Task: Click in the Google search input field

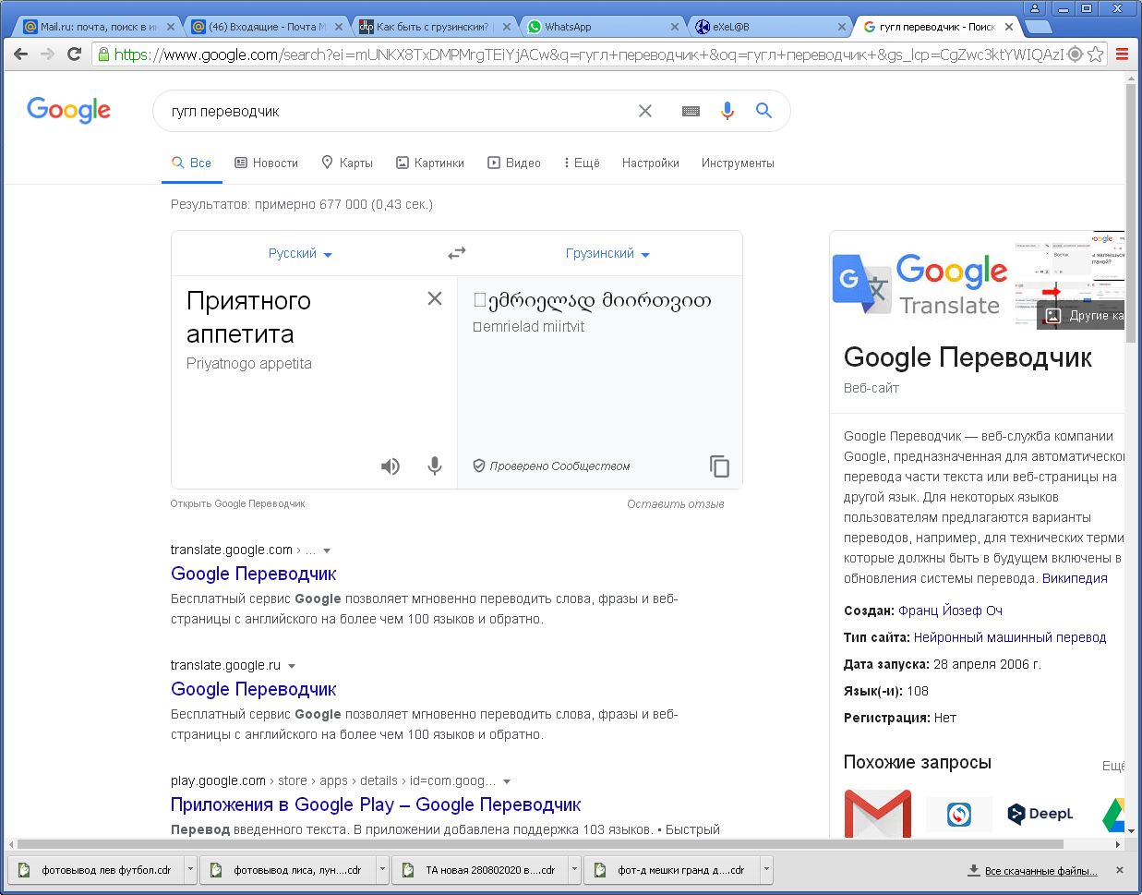Action: point(397,111)
